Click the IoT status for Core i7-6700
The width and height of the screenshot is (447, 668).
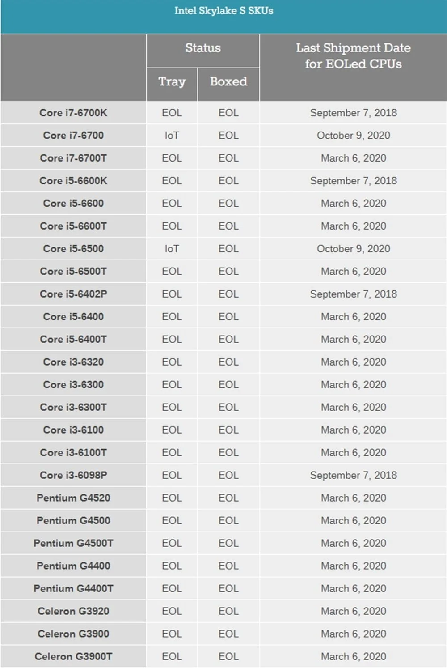(x=172, y=136)
